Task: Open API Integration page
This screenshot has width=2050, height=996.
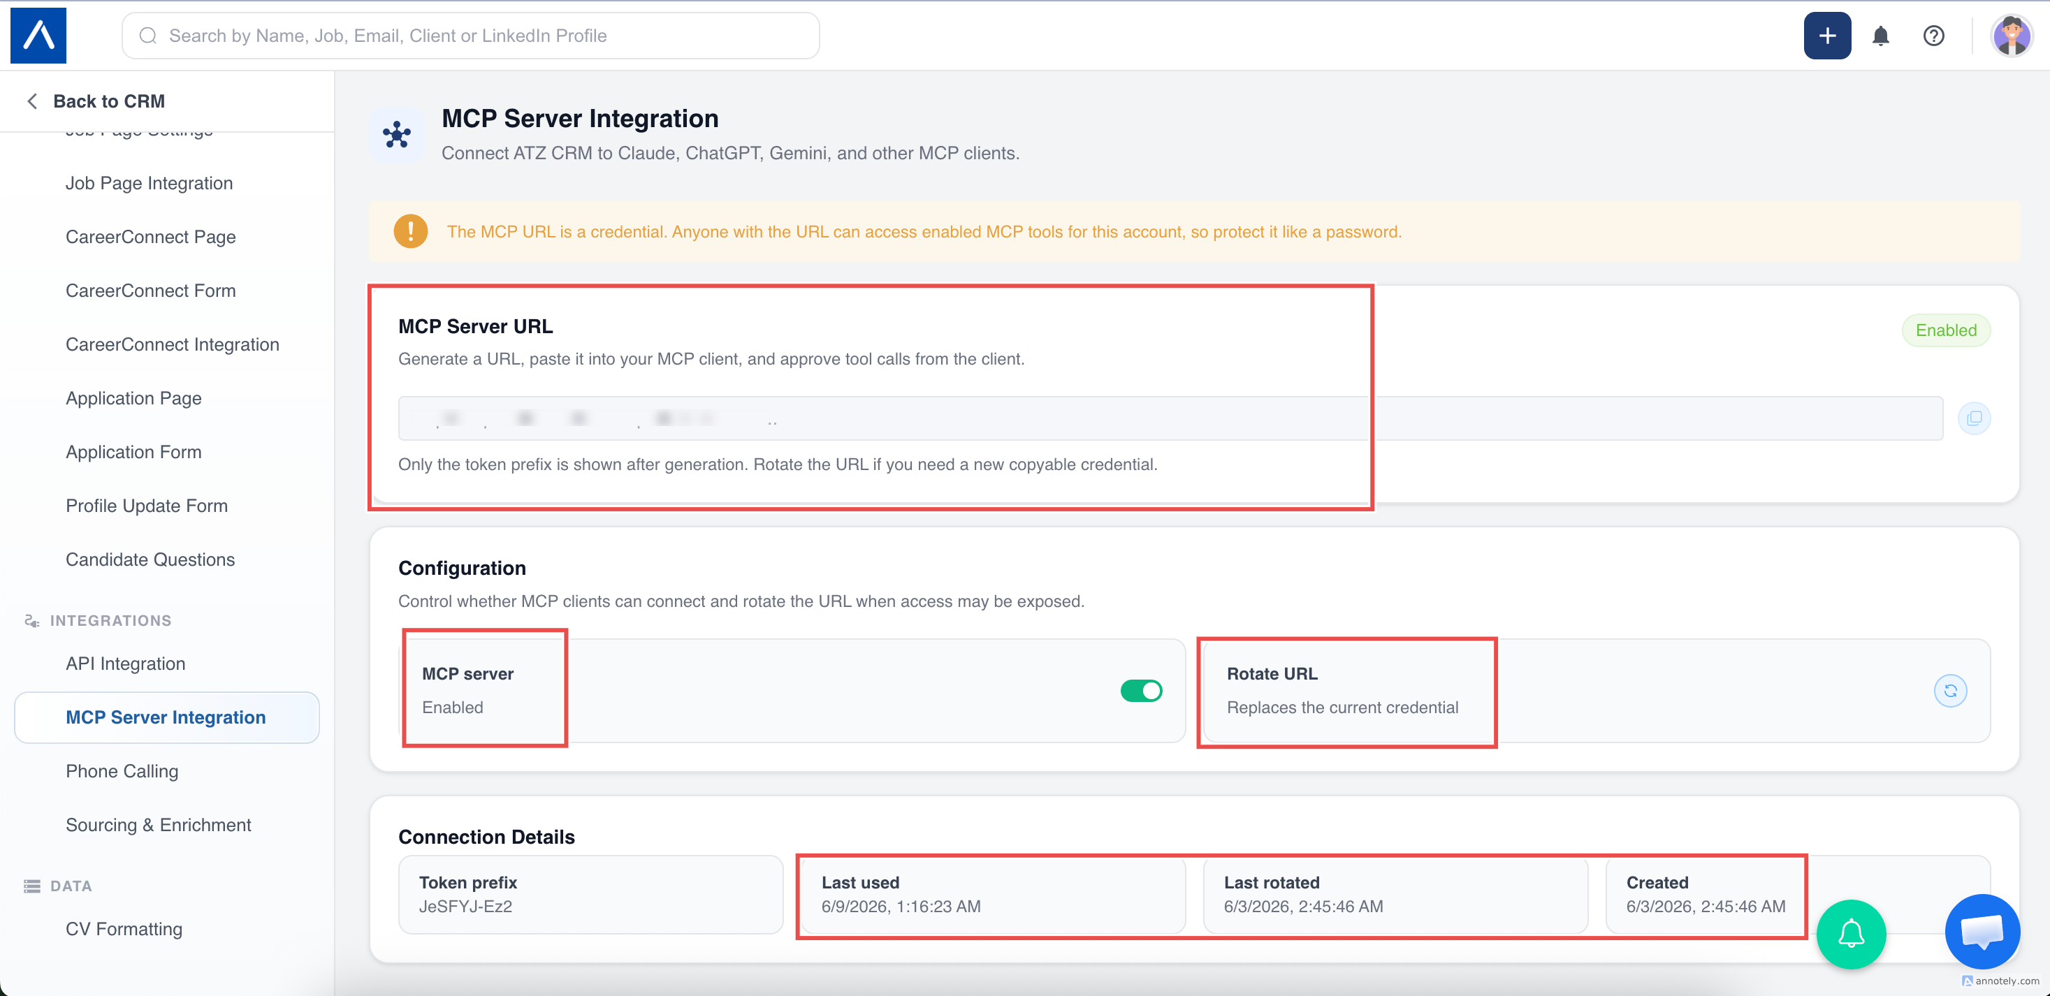Action: coord(126,664)
